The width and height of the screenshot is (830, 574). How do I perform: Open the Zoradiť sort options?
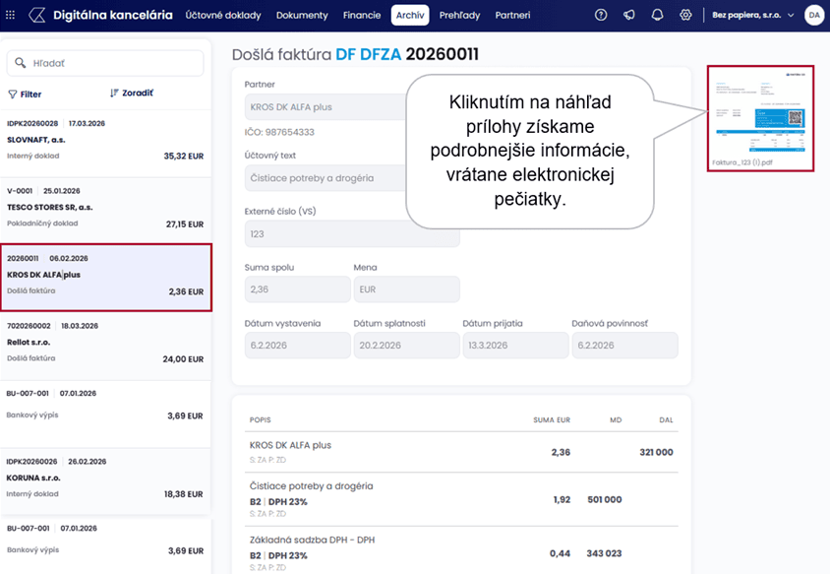tap(131, 94)
